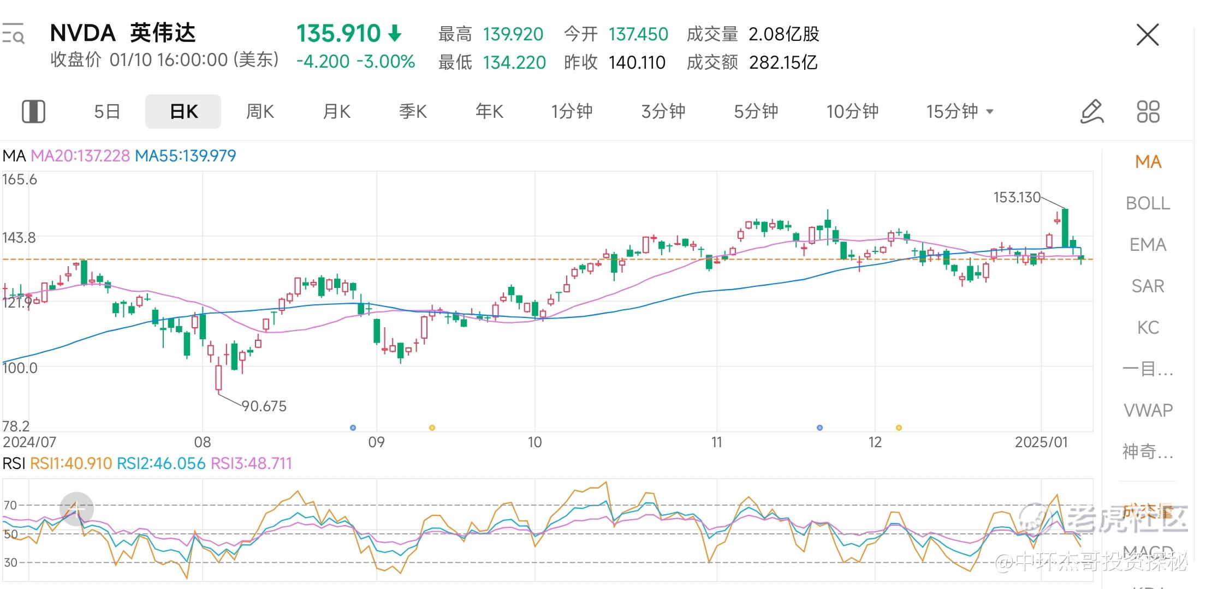Expand the 15分钟 interval dropdown arrow

coord(990,112)
